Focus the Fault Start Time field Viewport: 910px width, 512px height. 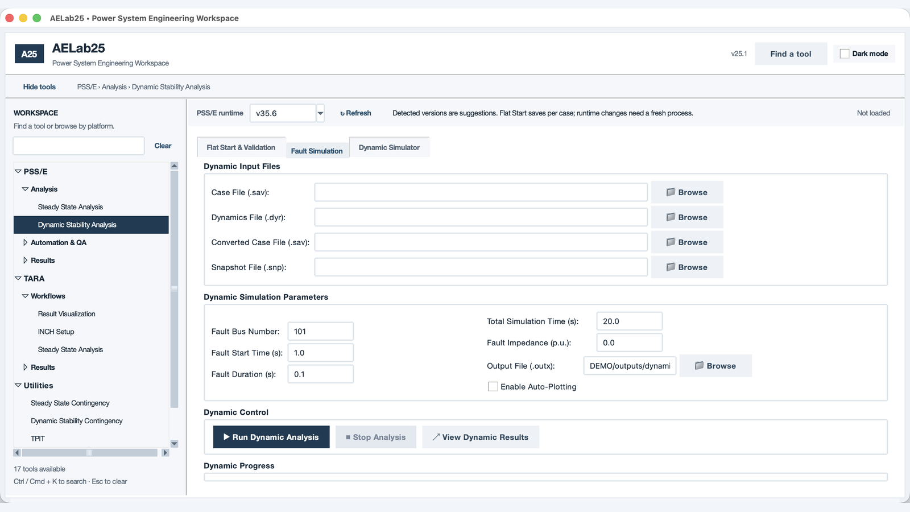click(321, 353)
